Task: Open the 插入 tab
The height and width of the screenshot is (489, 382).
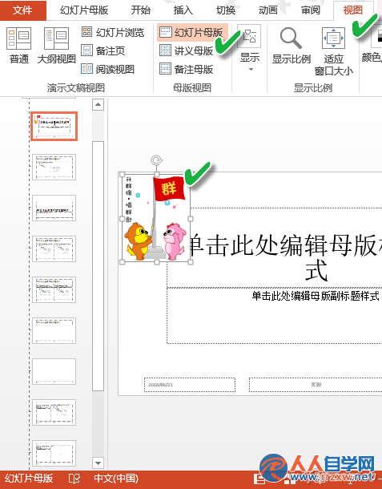Action: tap(183, 10)
